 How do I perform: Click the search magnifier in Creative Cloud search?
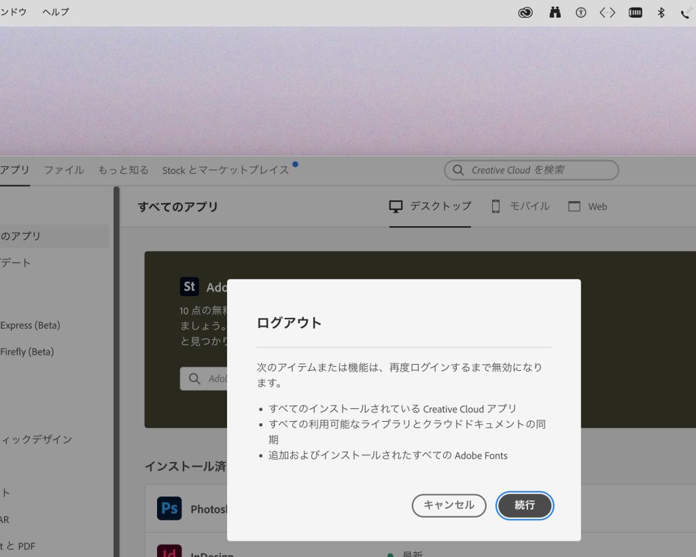tap(458, 170)
